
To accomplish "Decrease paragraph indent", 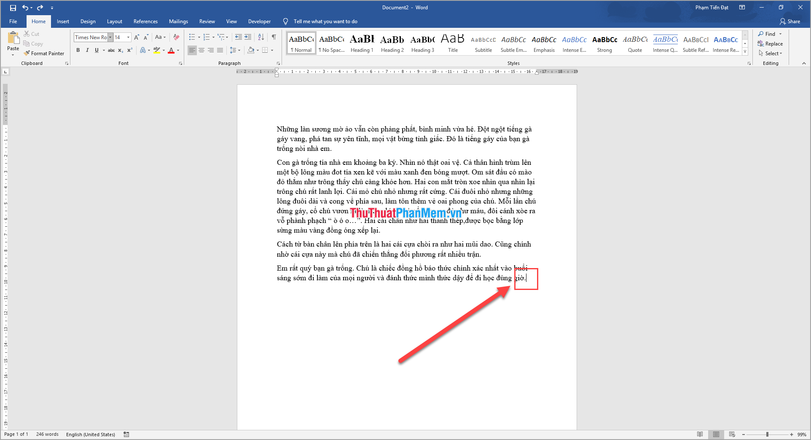I will pos(239,37).
